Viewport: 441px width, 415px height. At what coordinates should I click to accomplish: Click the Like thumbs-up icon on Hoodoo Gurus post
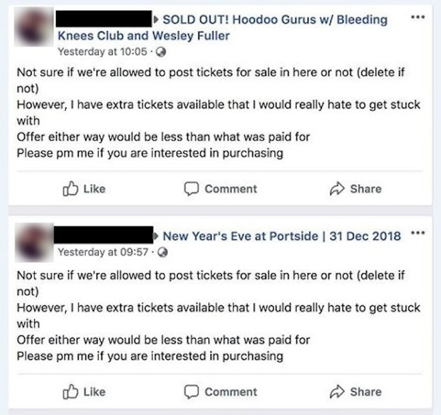coord(71,189)
